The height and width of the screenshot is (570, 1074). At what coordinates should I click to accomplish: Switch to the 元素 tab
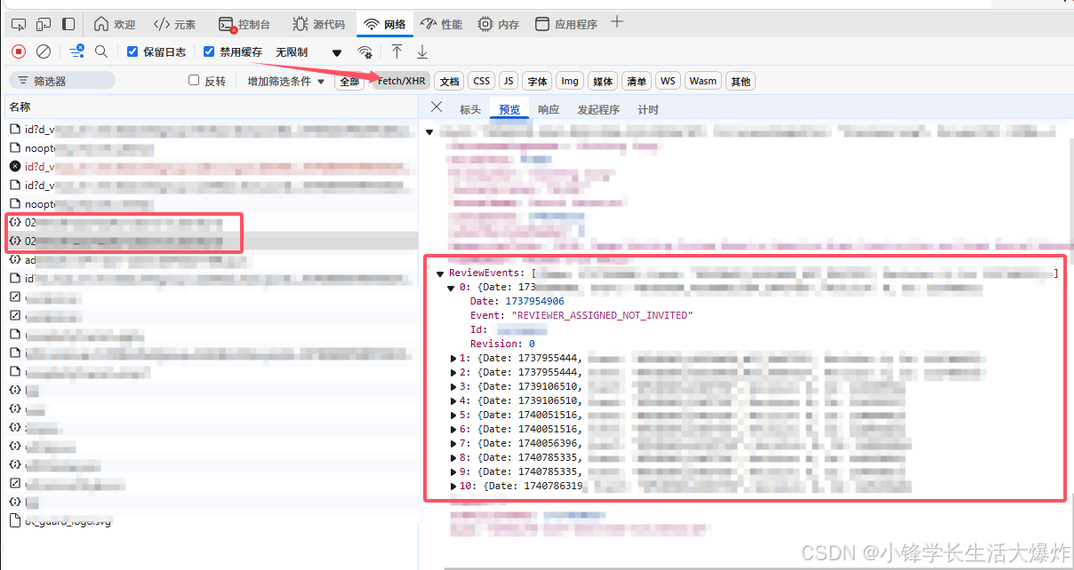point(174,24)
